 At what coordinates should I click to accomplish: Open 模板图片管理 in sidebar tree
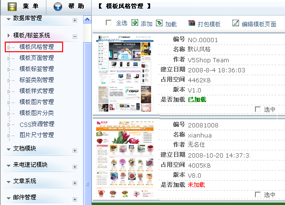tap(36, 102)
